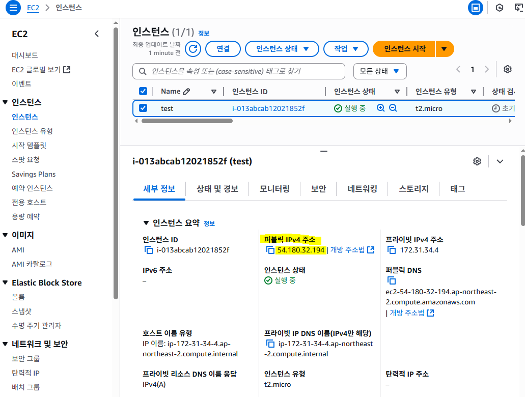Click the hexagon icon in top bar
The width and height of the screenshot is (525, 397).
[499, 7]
